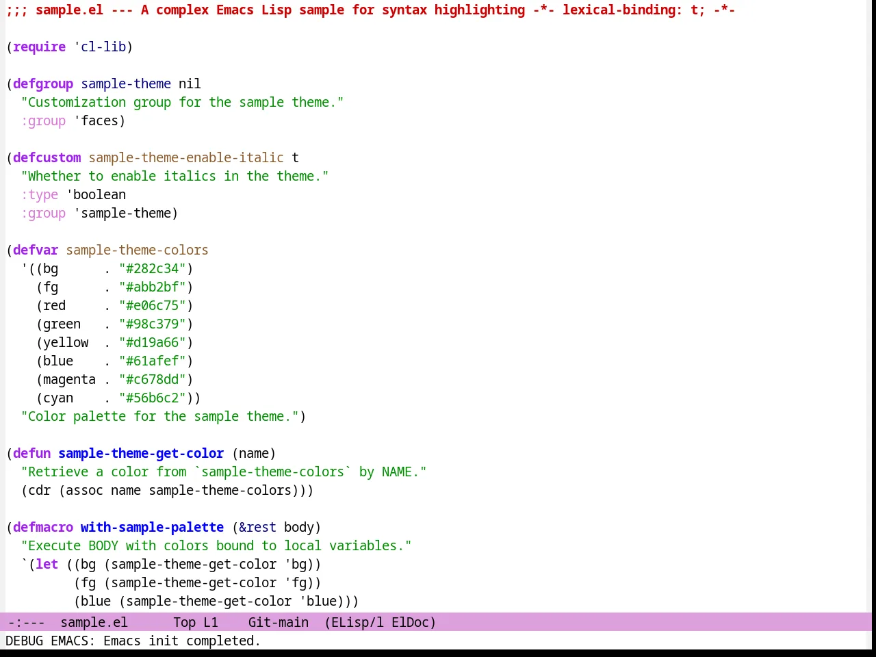Click the 'defun' keyword

31,453
